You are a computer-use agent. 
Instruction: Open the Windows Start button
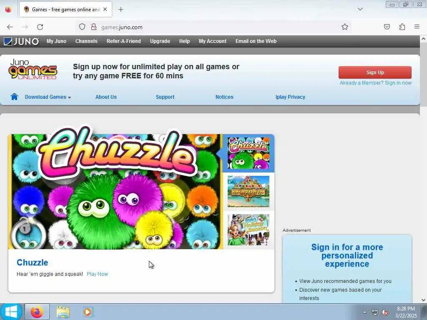[11, 312]
